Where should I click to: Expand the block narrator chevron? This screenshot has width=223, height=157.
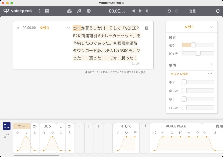[x=69, y=28]
